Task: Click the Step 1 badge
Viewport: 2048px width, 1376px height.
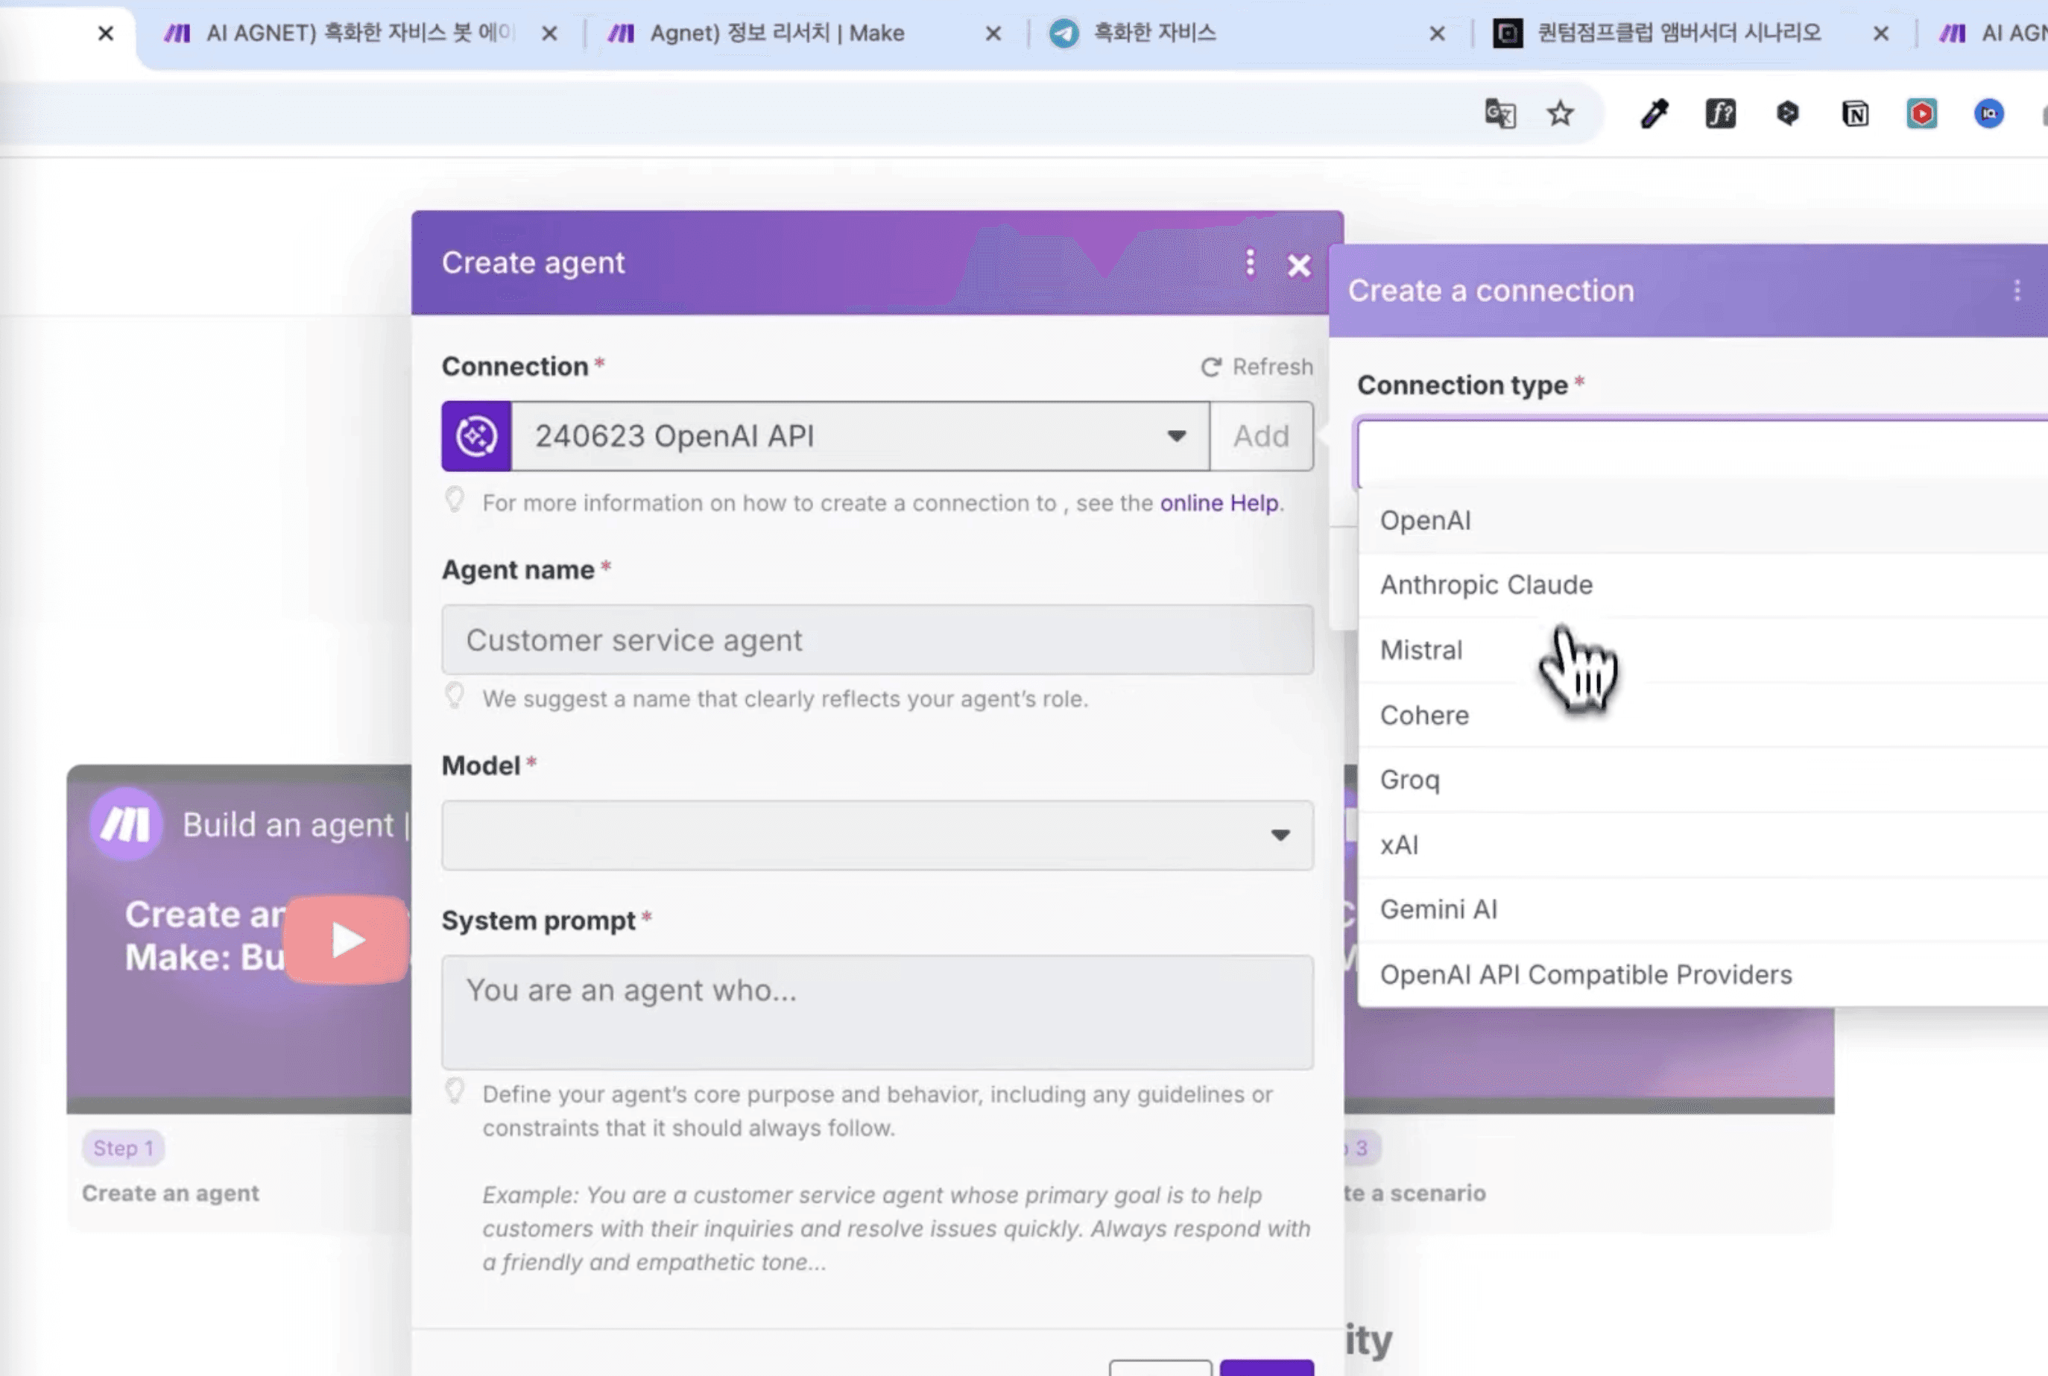Action: (x=124, y=1148)
